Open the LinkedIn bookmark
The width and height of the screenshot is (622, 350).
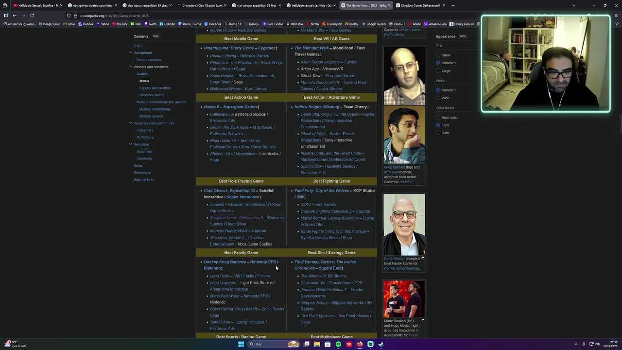pos(167,24)
